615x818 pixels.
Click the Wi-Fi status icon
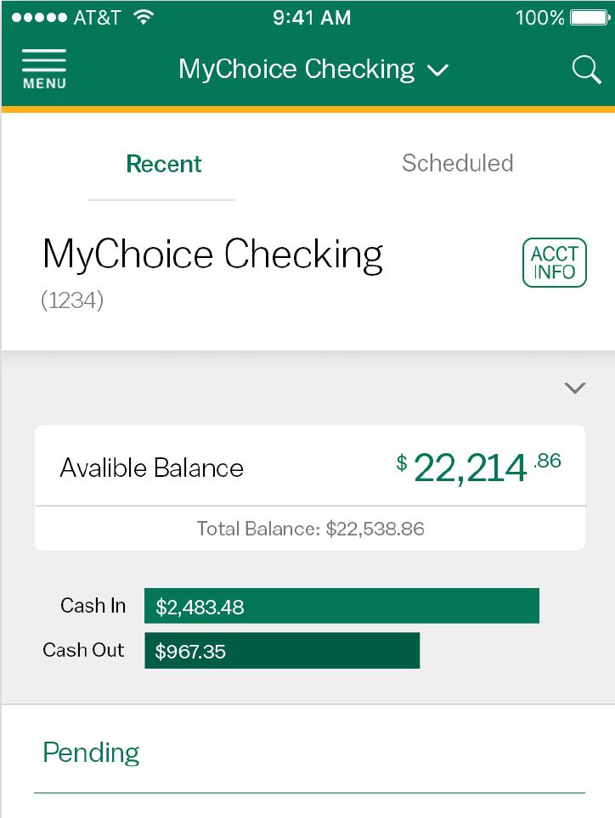click(x=144, y=18)
